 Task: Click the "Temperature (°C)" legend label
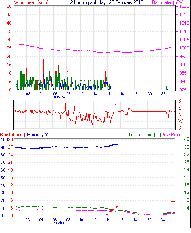[144, 135]
